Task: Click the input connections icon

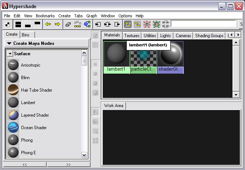Action: point(98,24)
